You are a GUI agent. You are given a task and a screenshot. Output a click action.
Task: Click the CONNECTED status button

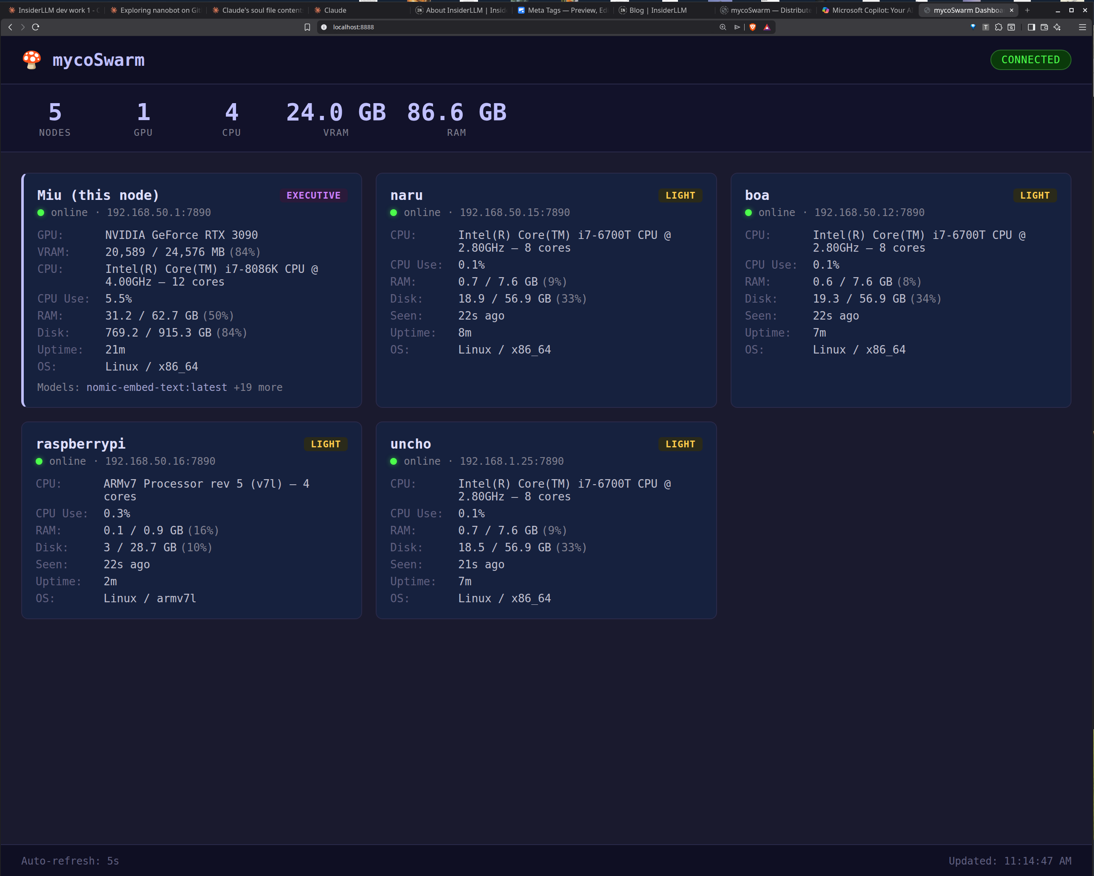(x=1030, y=59)
